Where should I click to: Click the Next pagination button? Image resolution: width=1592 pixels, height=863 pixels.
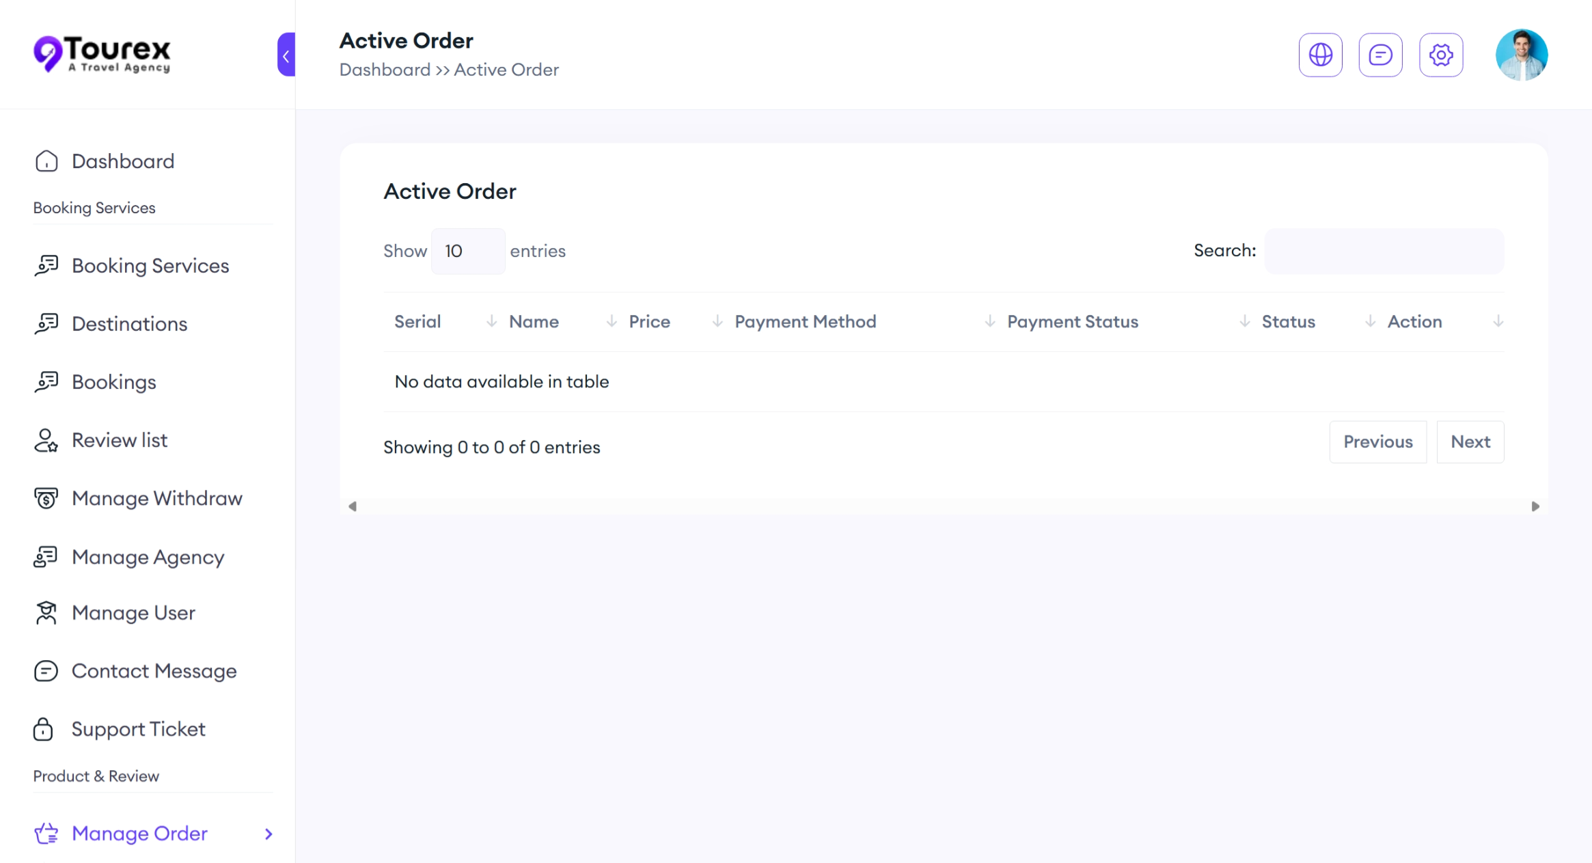pos(1470,442)
